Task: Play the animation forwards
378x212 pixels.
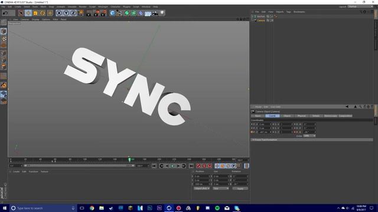Action: 172,166
